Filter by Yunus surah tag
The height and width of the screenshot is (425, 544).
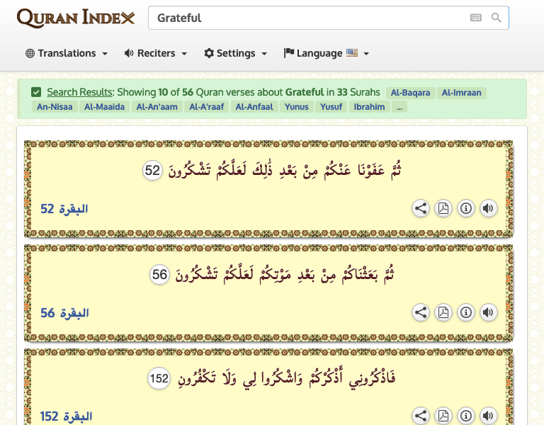pos(297,107)
